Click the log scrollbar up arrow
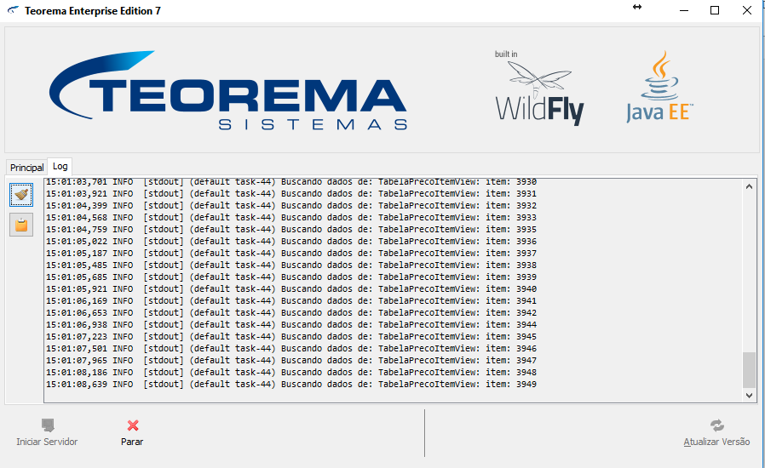Image resolution: width=765 pixels, height=468 pixels. pos(750,186)
